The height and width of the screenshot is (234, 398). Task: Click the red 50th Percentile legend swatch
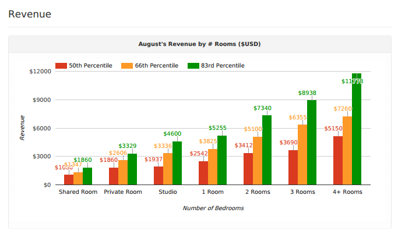61,66
